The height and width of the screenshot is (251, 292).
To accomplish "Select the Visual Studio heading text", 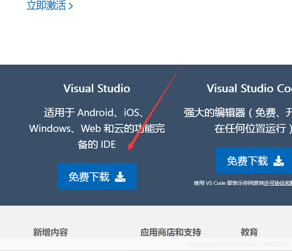I will pos(97,88).
